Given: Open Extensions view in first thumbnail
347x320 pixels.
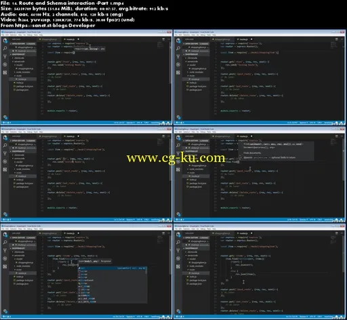Looking at the screenshot, I should tap(5, 73).
